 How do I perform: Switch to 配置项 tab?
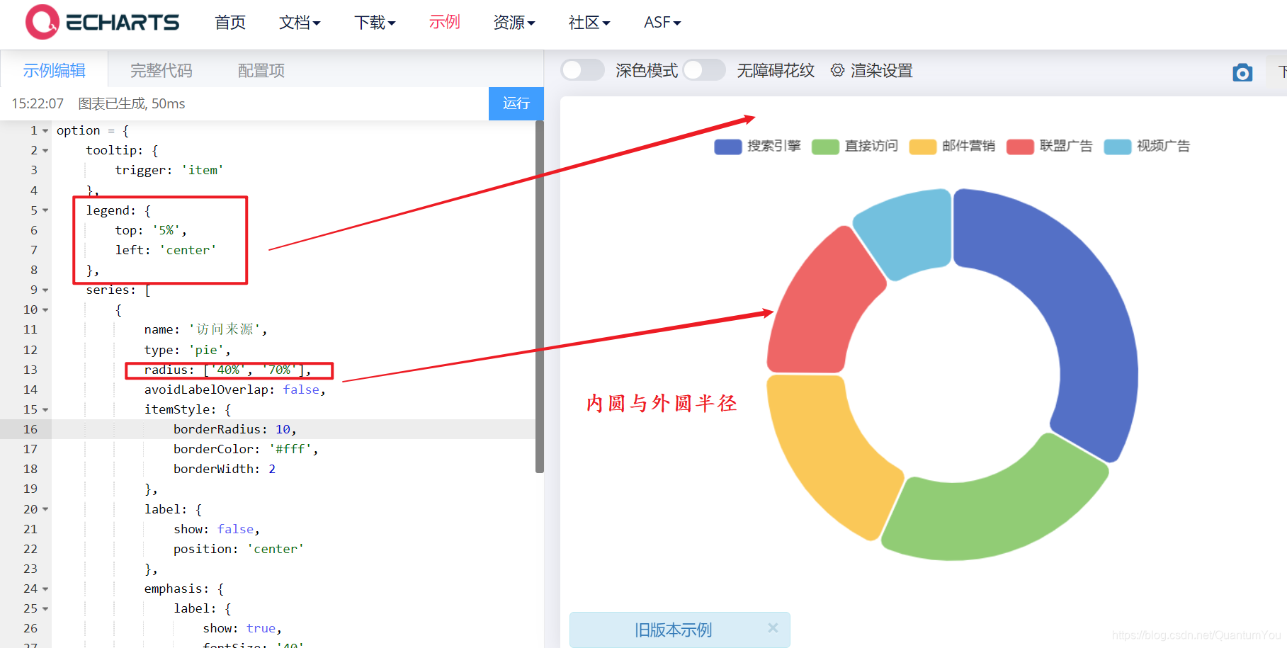pos(261,70)
